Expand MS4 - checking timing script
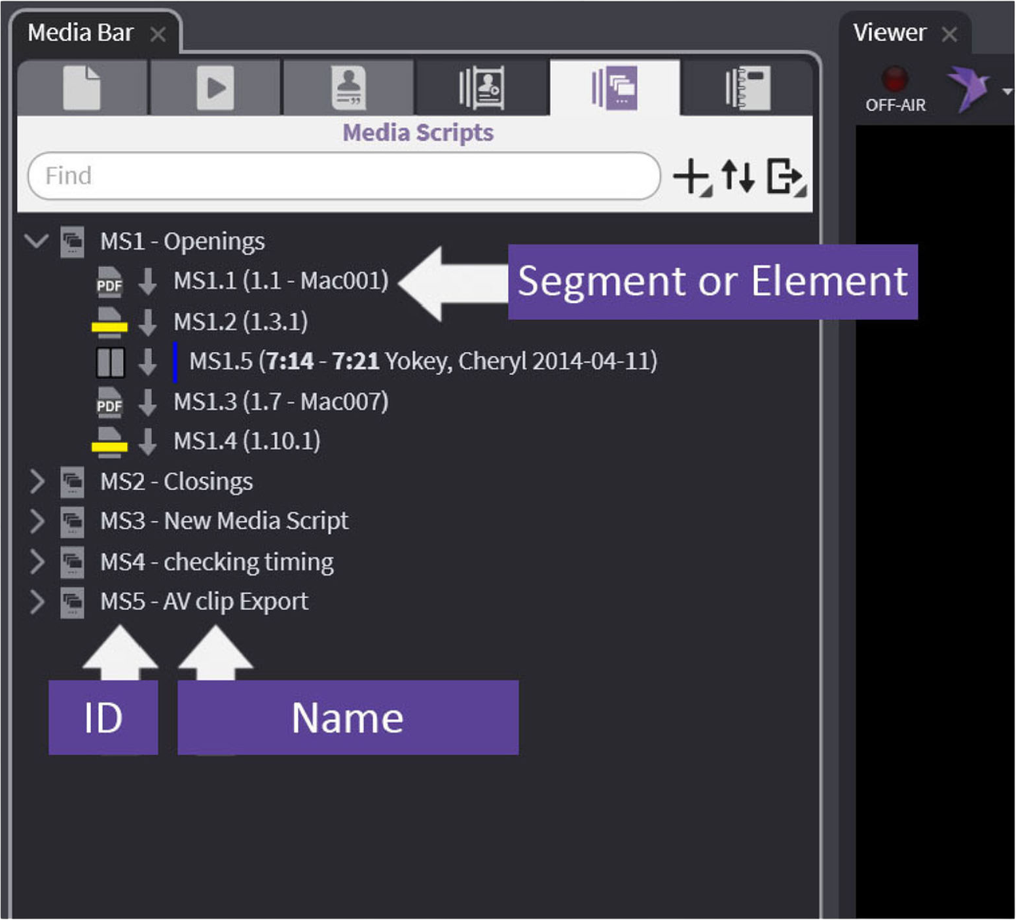Viewport: 1016px width, 920px height. pyautogui.click(x=37, y=562)
